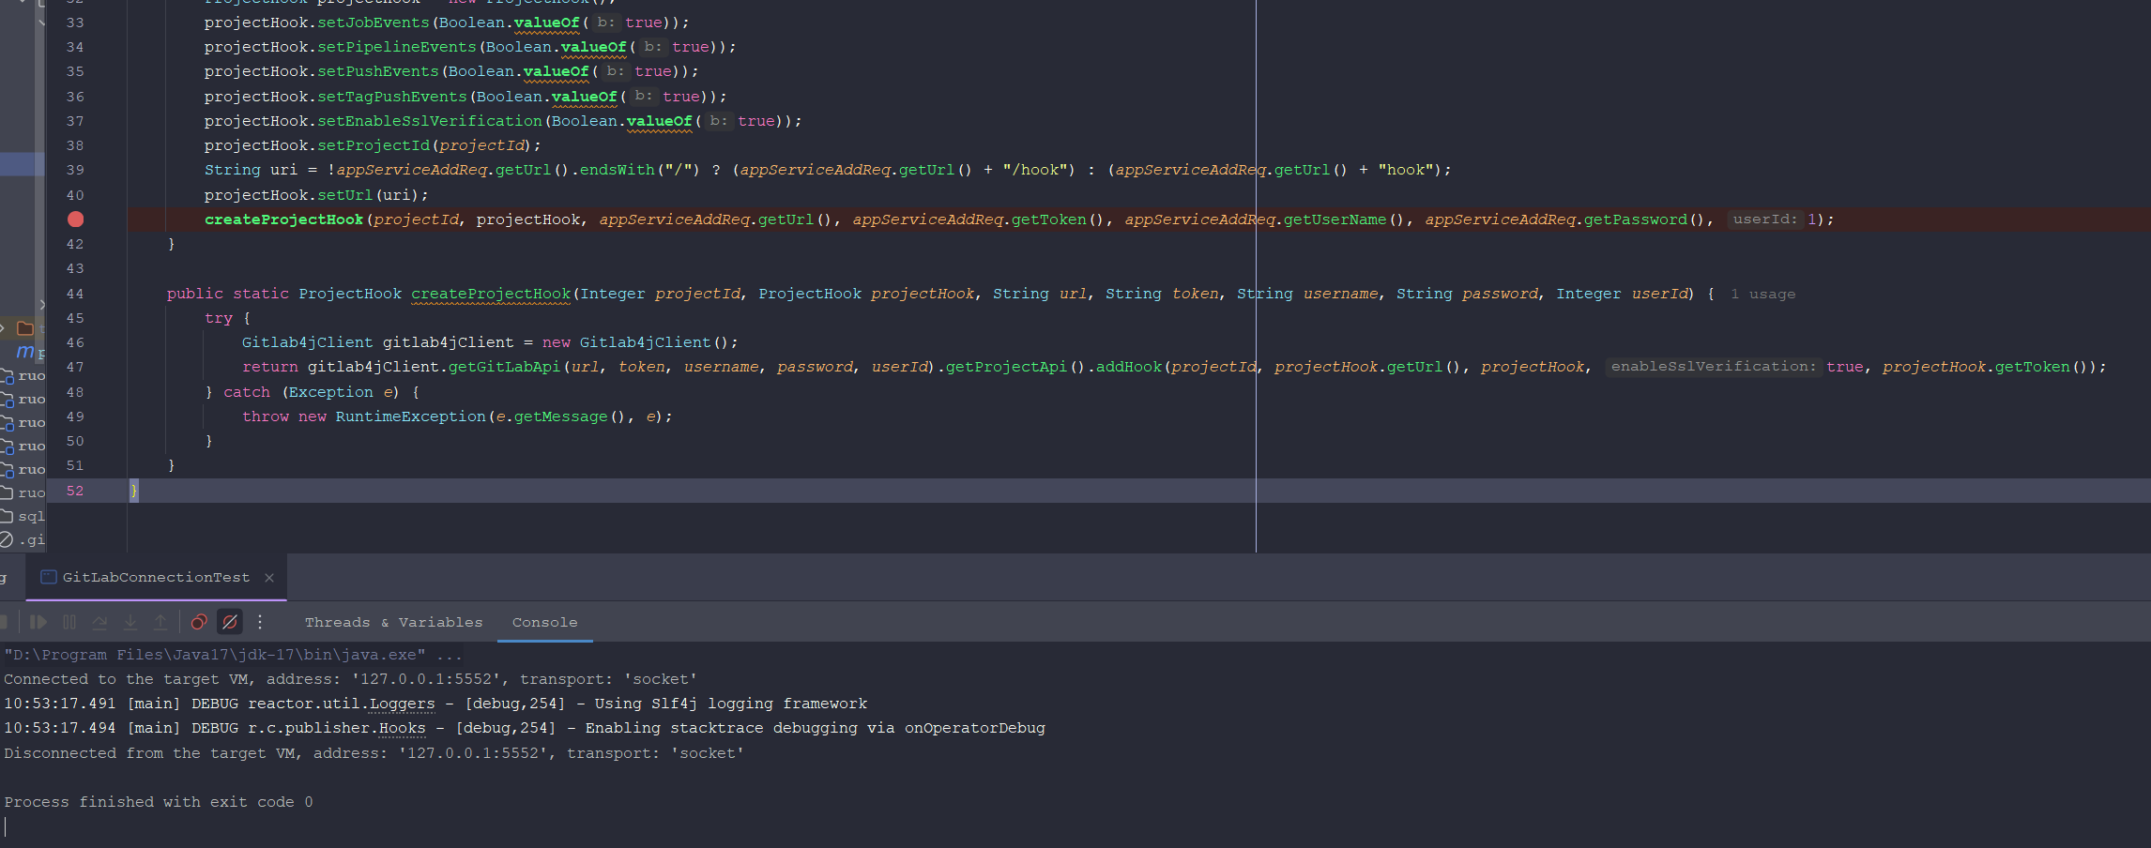Click the 'enableSslVerification:' inlay hint

tap(1714, 367)
